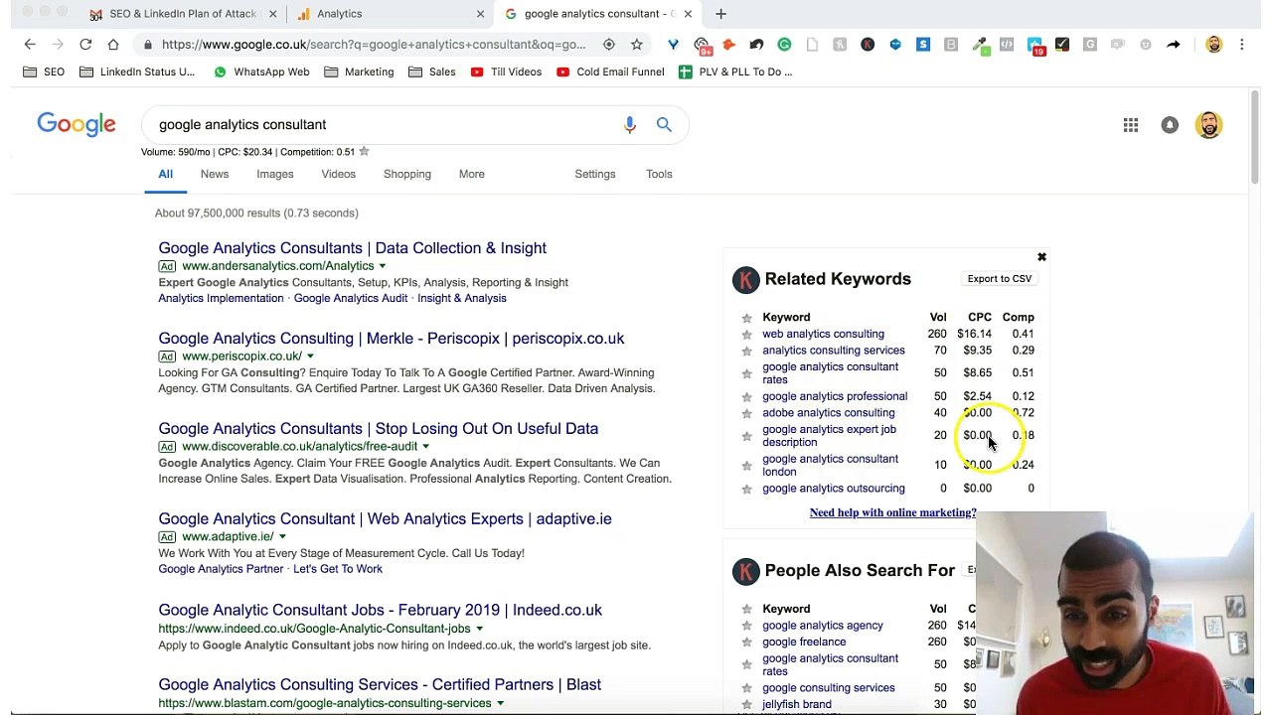
Task: Star the 'adobe analytics consulting' keyword
Action: 746,413
